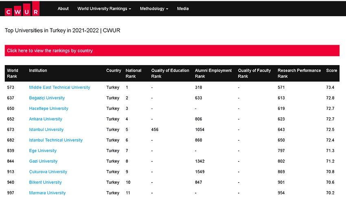Image resolution: width=346 pixels, height=200 pixels.
Task: Click Quality of Education Rank header
Action: [170, 73]
